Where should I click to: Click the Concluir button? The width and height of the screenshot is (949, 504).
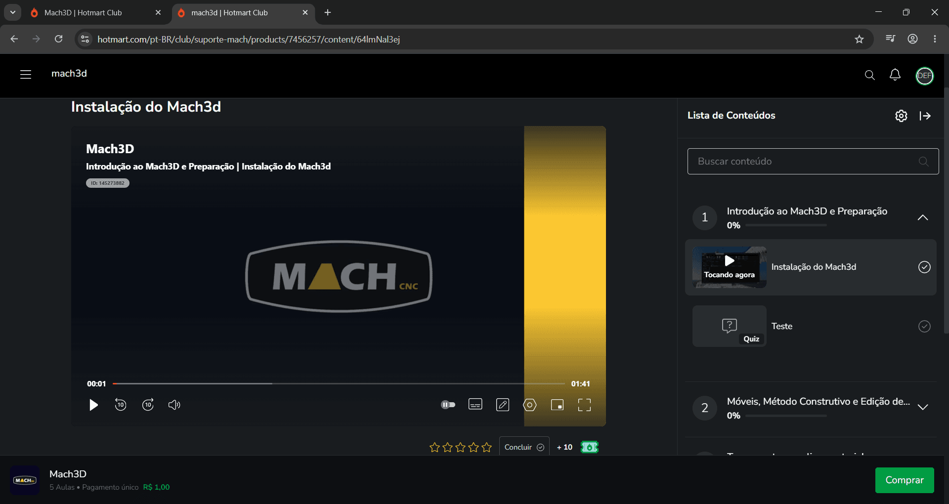[524, 447]
